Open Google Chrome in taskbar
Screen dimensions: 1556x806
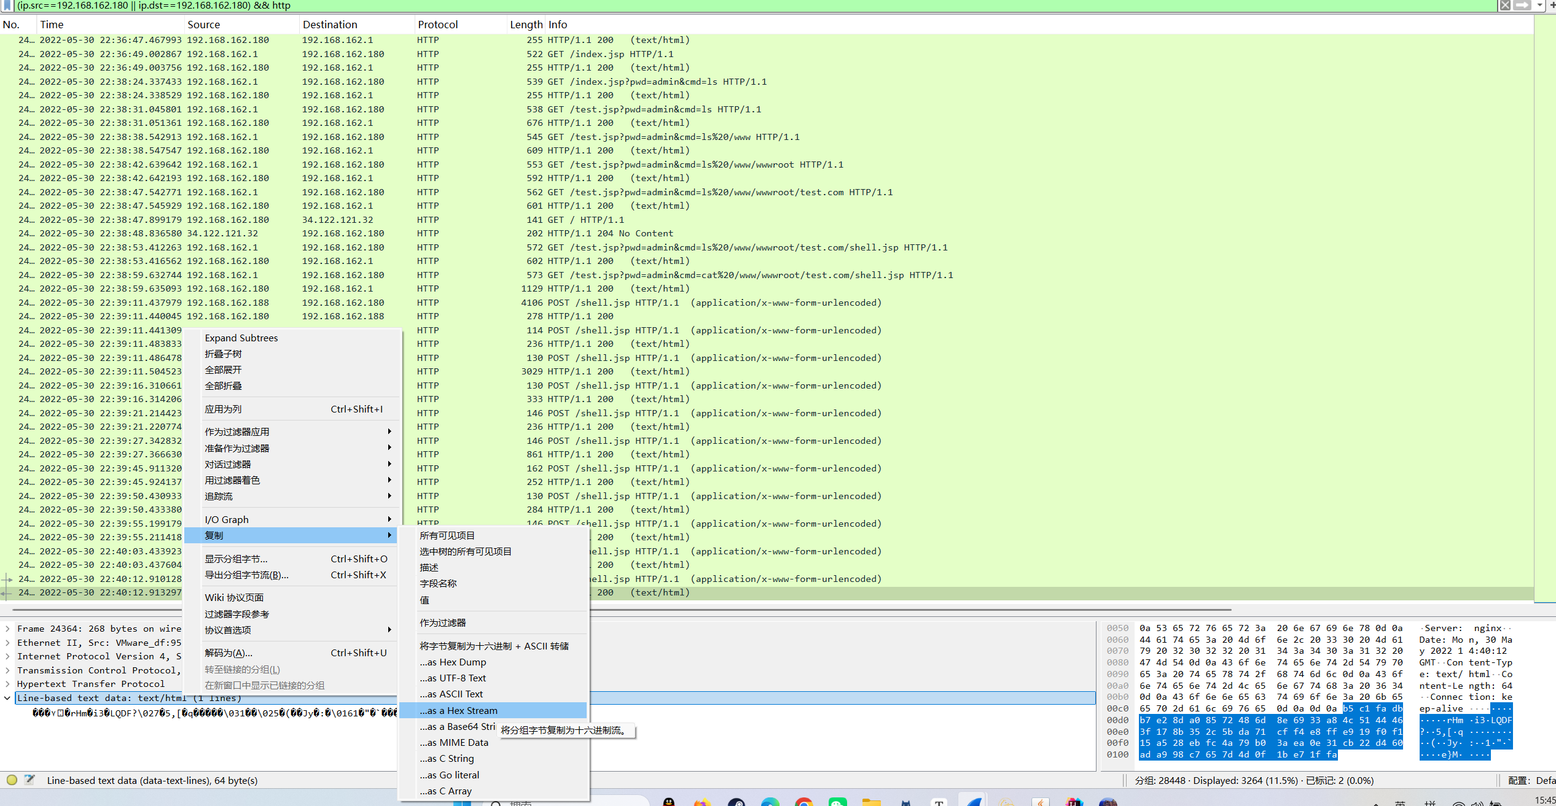[803, 802]
